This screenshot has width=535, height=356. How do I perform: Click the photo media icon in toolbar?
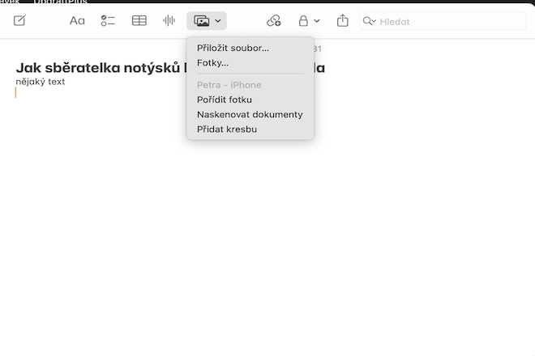click(x=202, y=21)
